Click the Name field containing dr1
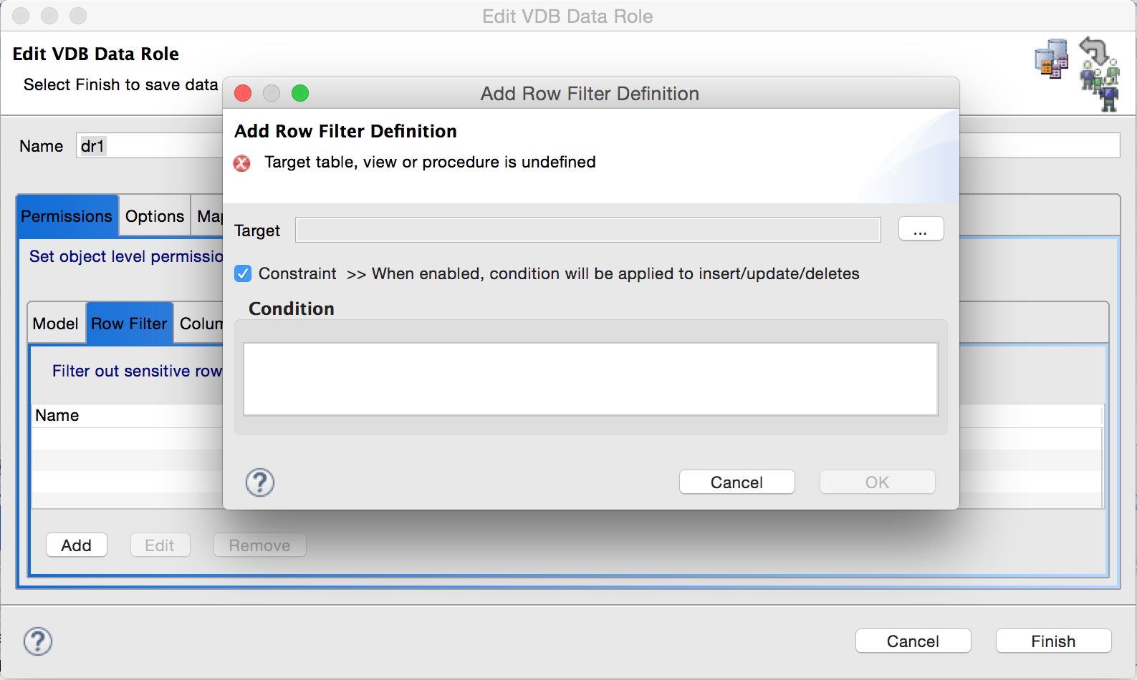The image size is (1137, 680). (x=149, y=146)
